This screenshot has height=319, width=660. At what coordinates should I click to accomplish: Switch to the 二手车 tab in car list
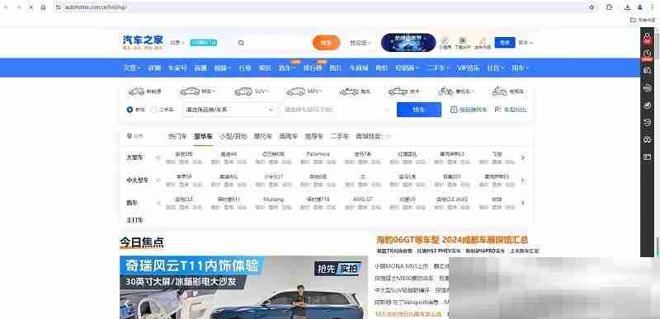(x=340, y=136)
